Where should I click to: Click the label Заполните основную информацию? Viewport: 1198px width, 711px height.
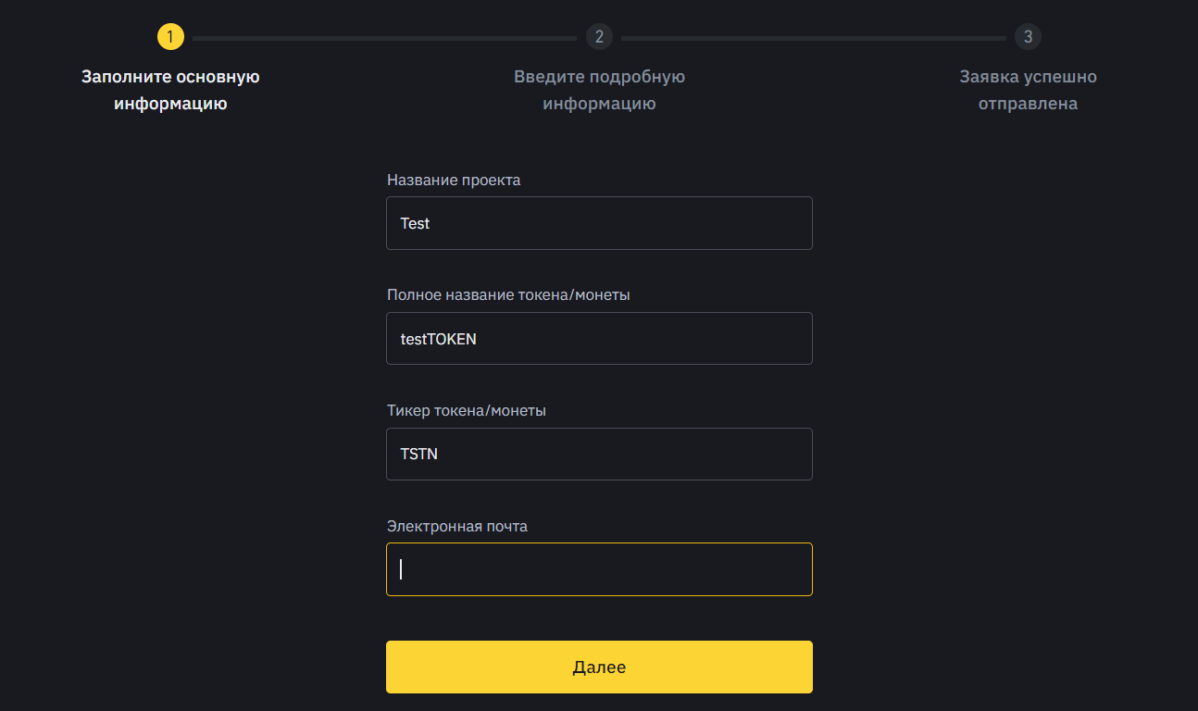click(170, 90)
